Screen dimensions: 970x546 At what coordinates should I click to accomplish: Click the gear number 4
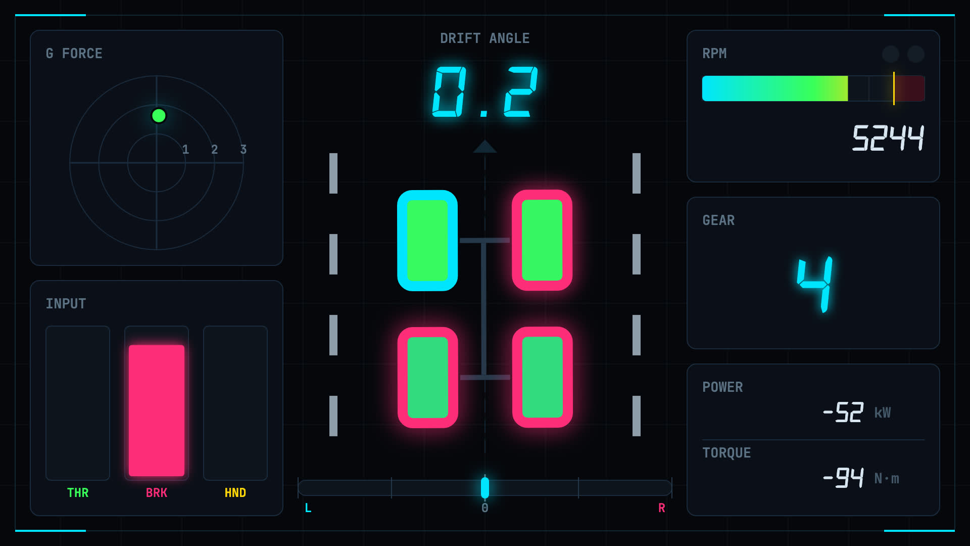click(814, 284)
